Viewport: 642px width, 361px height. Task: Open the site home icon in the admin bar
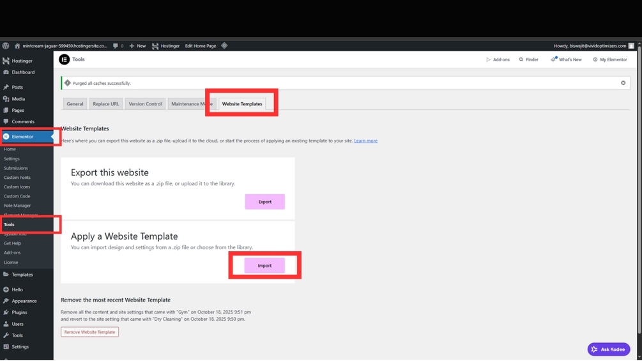tap(17, 46)
